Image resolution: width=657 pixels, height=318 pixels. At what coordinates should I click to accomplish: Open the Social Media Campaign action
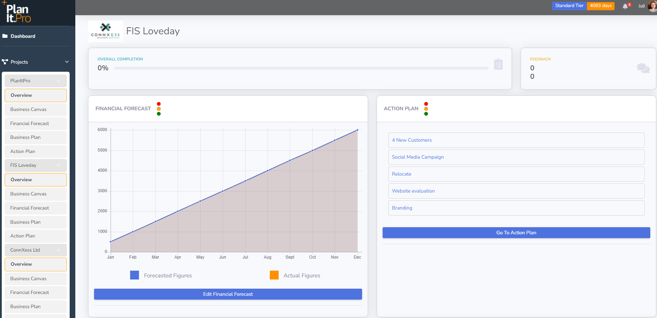516,157
